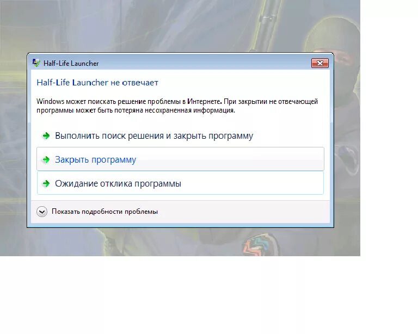418x334 pixels.
Task: Click the description text starting 'Windows может поискать'
Action: 177,106
